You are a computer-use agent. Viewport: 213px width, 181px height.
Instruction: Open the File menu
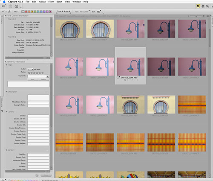point(27,2)
